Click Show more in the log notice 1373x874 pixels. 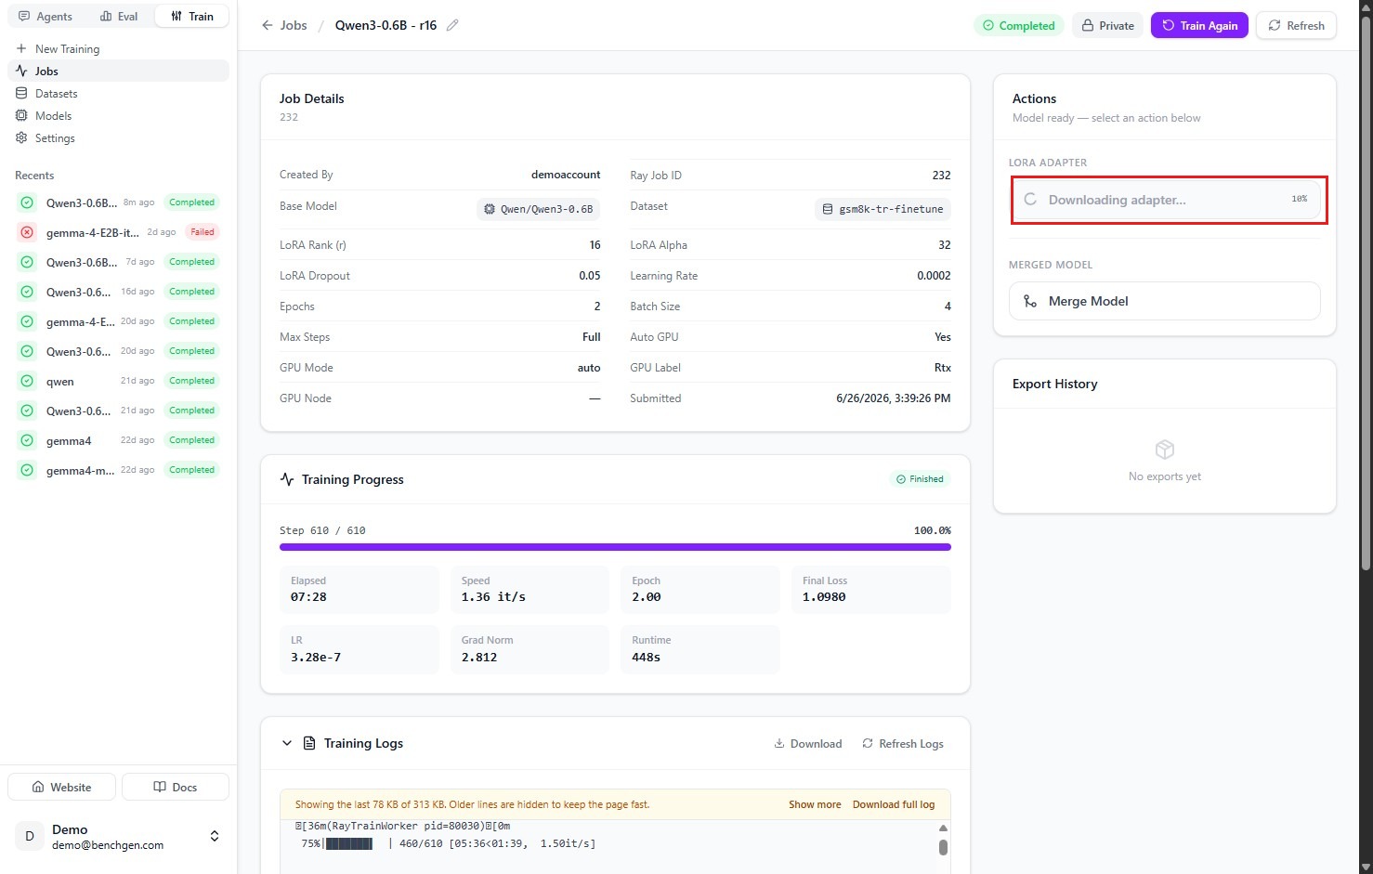pos(815,804)
